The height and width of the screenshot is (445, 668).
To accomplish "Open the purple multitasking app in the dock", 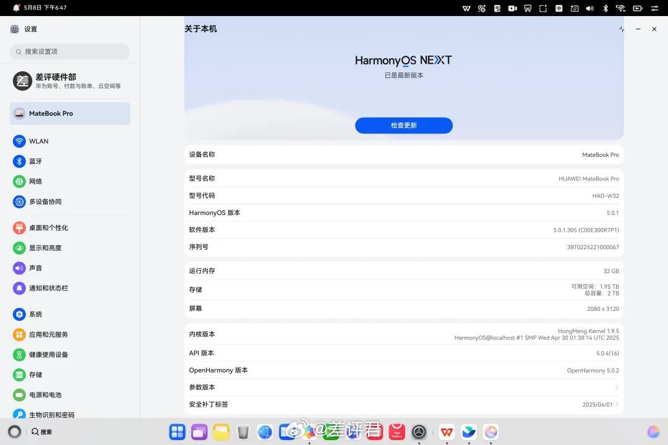I will click(199, 432).
